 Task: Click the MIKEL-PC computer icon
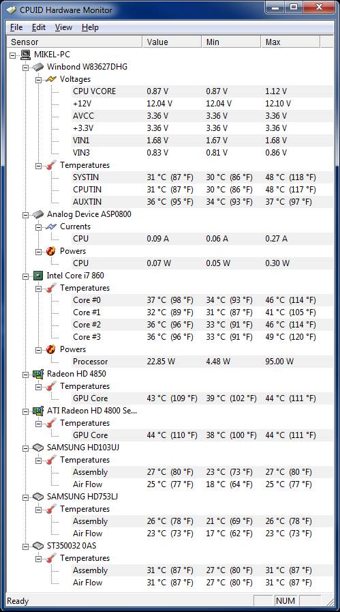point(25,55)
